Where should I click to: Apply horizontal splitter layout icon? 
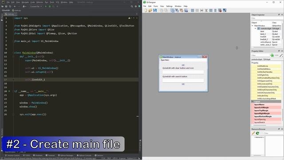coord(201,11)
